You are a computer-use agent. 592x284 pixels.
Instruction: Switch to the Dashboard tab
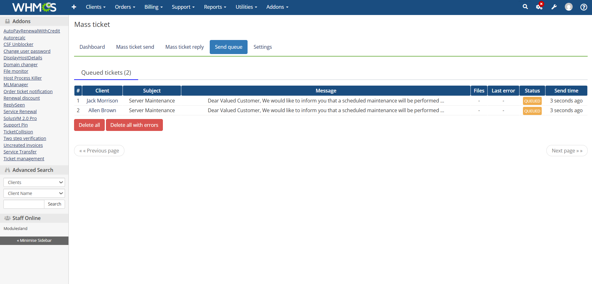pyautogui.click(x=92, y=47)
